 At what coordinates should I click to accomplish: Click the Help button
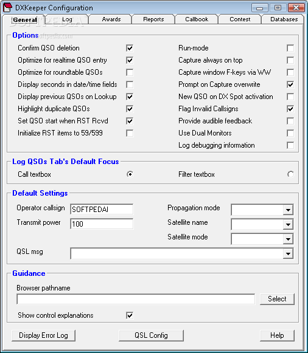click(x=277, y=335)
